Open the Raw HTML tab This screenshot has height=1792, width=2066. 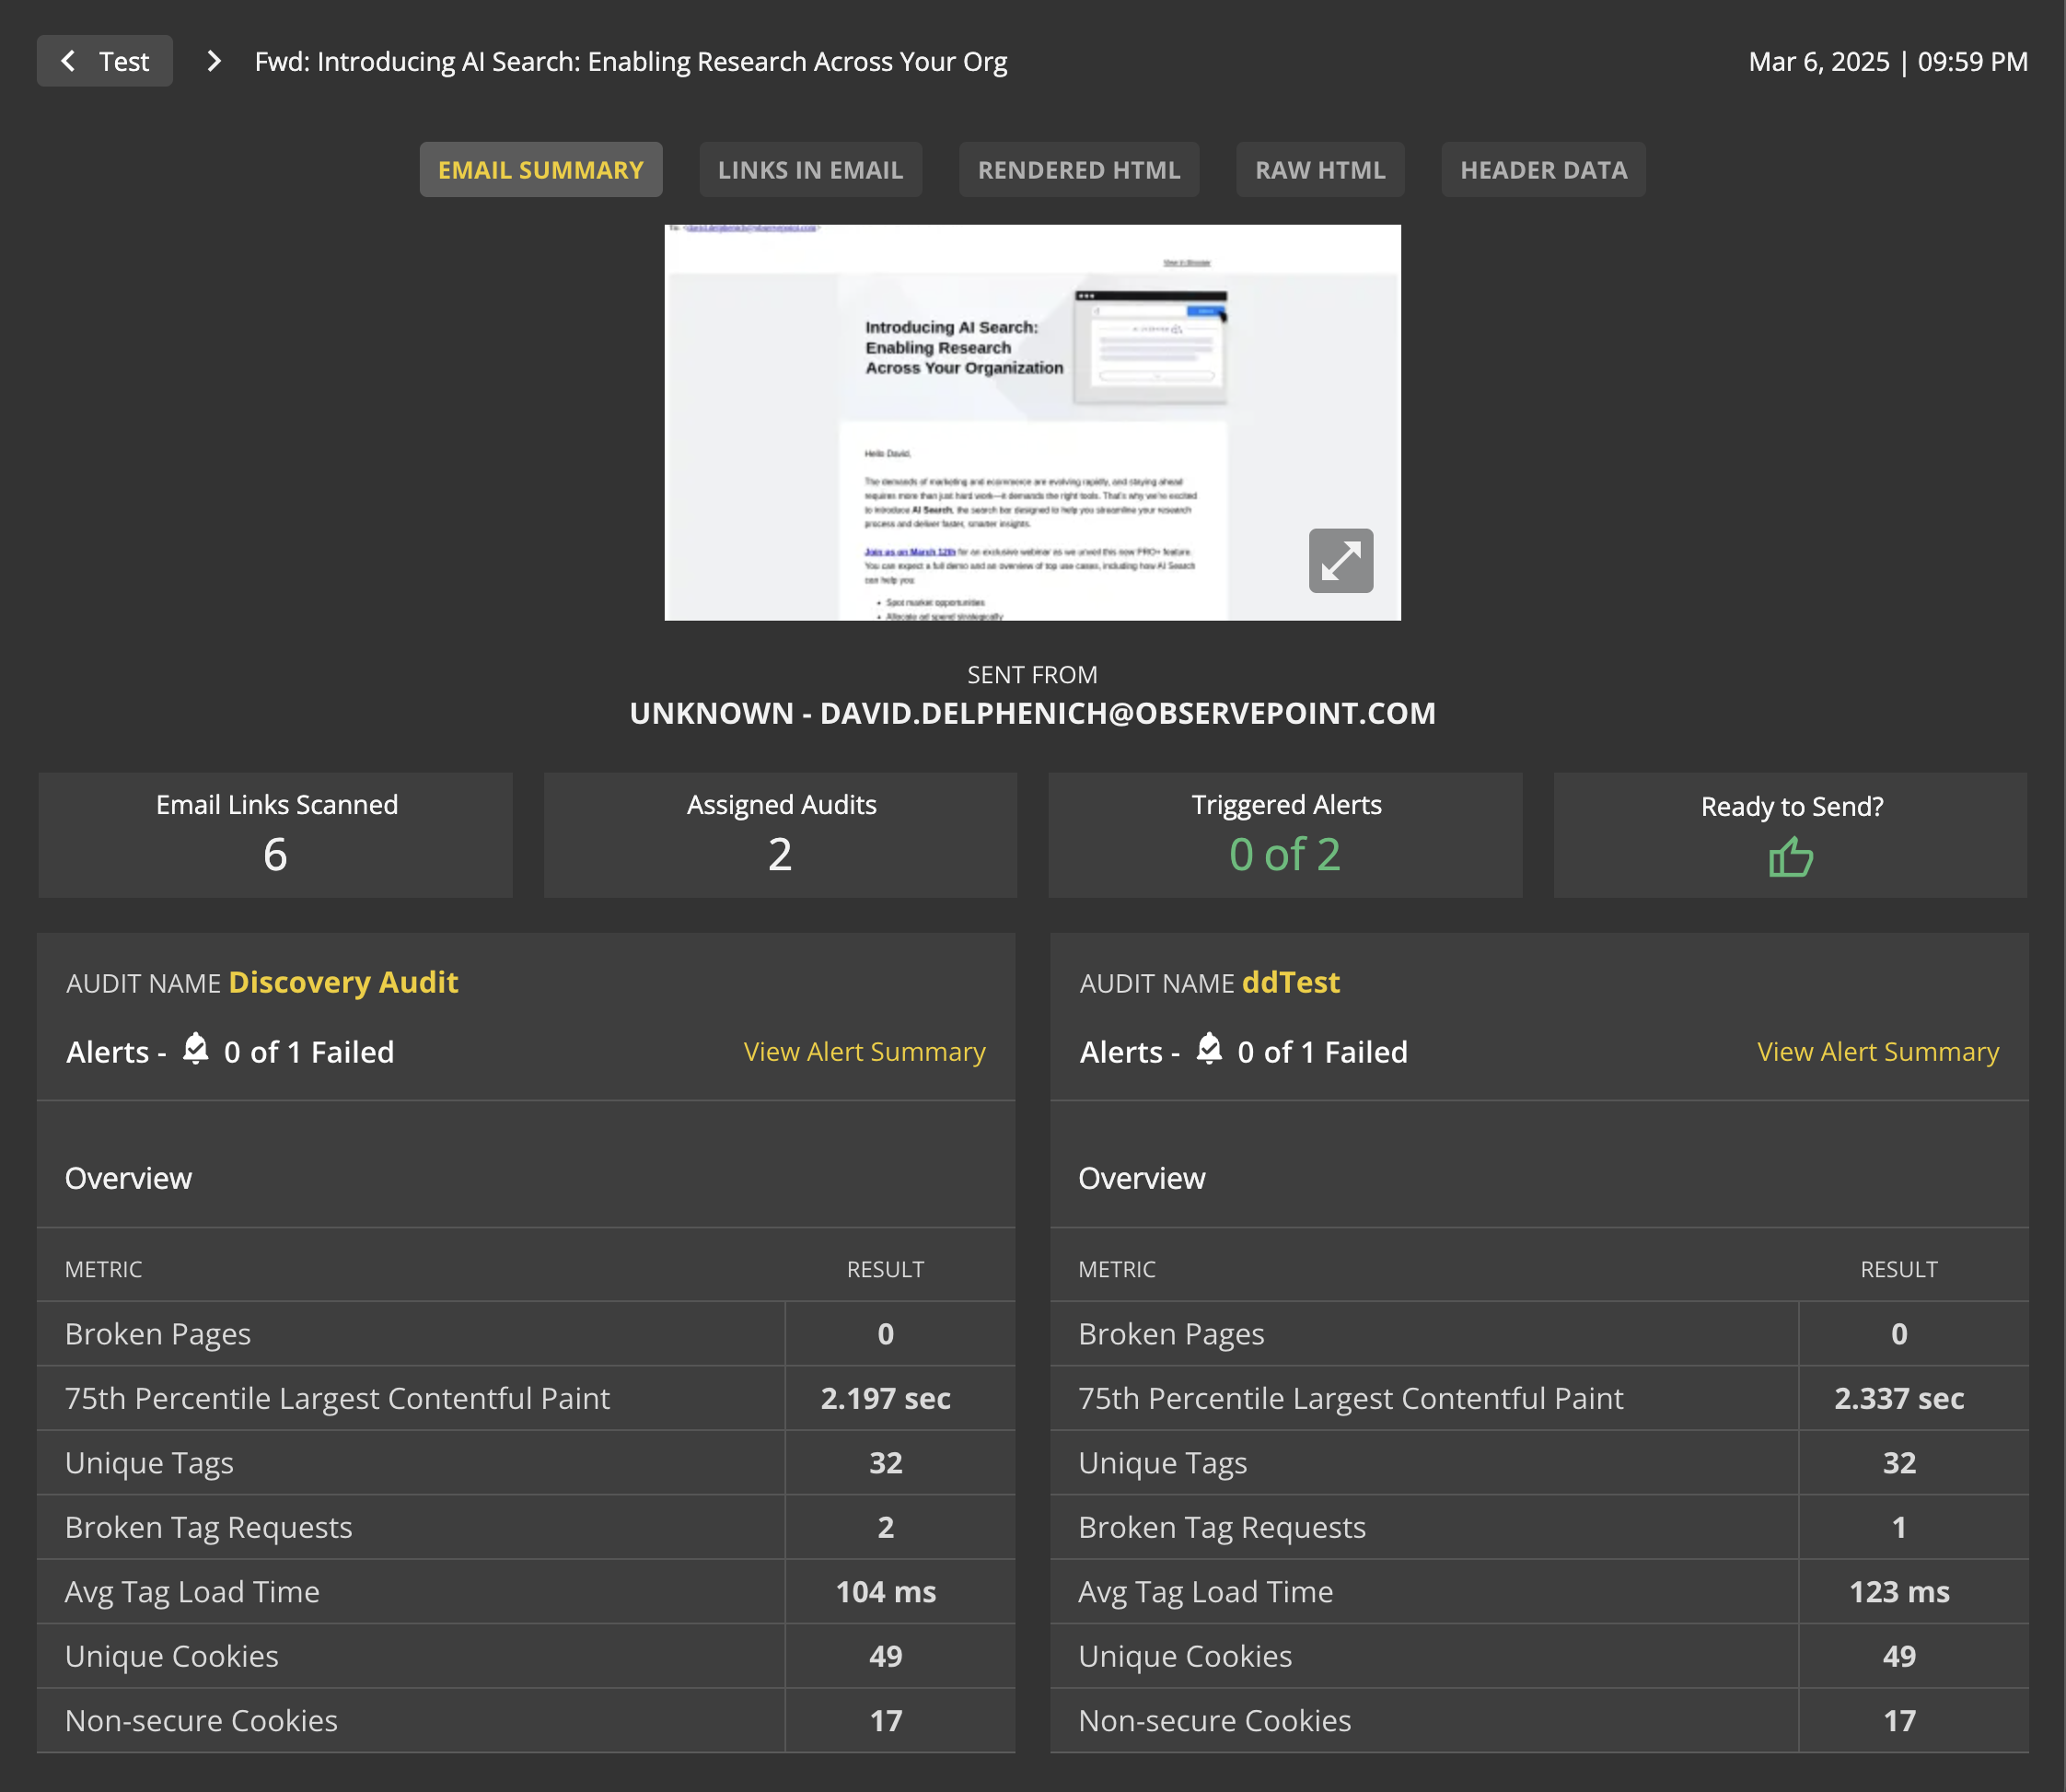click(x=1319, y=170)
